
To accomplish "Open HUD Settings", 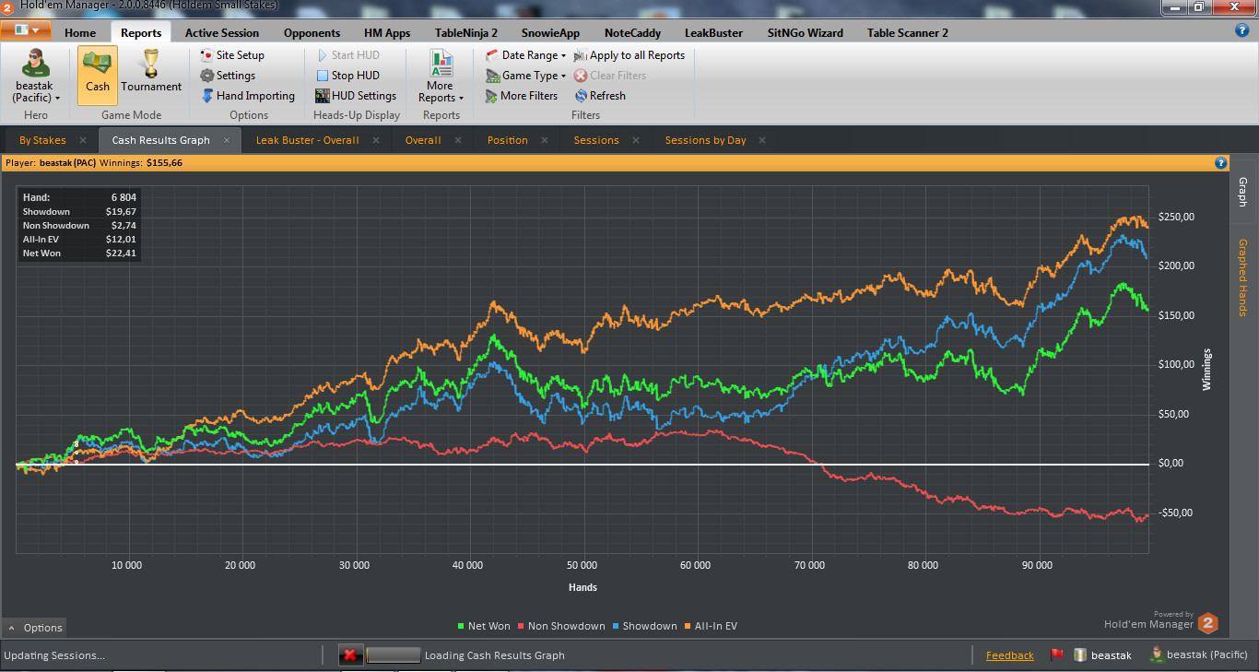I will pos(356,96).
